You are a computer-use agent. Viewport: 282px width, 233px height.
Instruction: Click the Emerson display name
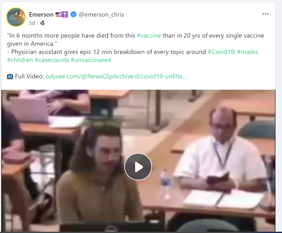(x=41, y=14)
